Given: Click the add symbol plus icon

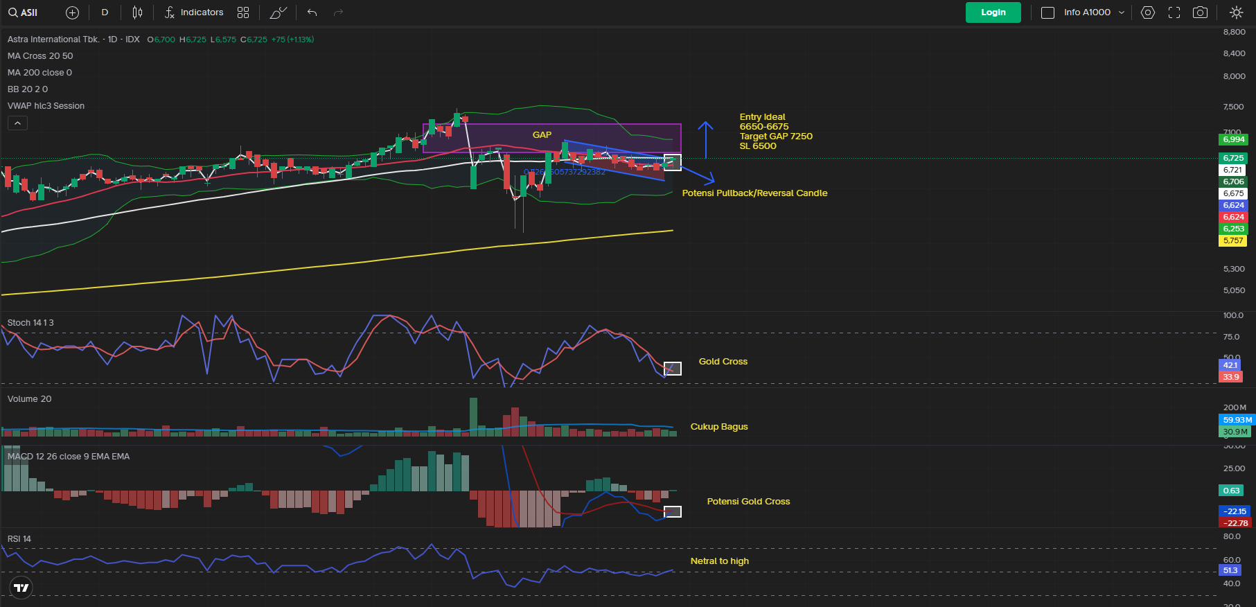Looking at the screenshot, I should coord(72,12).
